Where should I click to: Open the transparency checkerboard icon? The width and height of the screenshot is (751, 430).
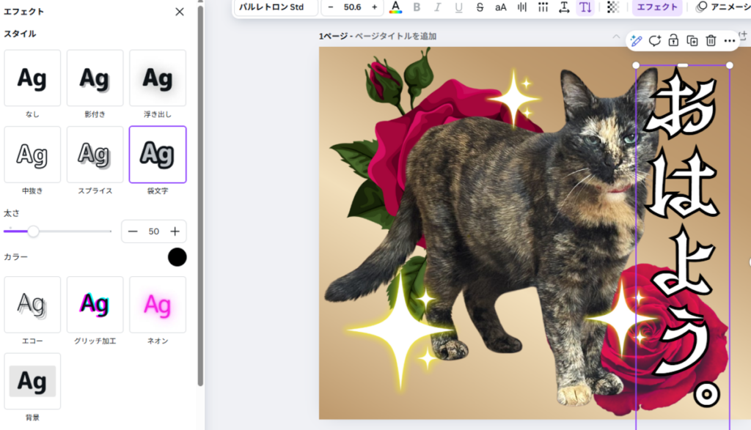coord(612,7)
